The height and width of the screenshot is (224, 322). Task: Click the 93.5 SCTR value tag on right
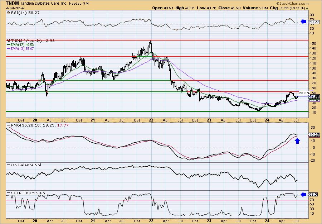(x=313, y=194)
